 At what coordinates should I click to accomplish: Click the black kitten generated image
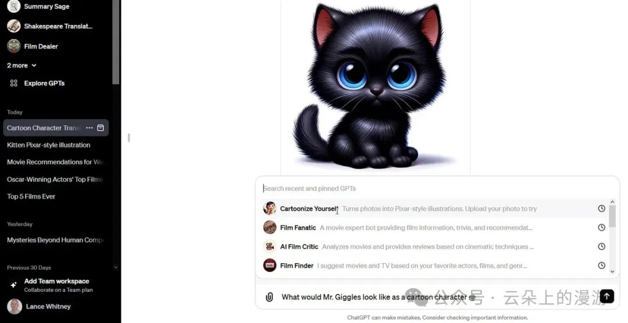pyautogui.click(x=375, y=86)
